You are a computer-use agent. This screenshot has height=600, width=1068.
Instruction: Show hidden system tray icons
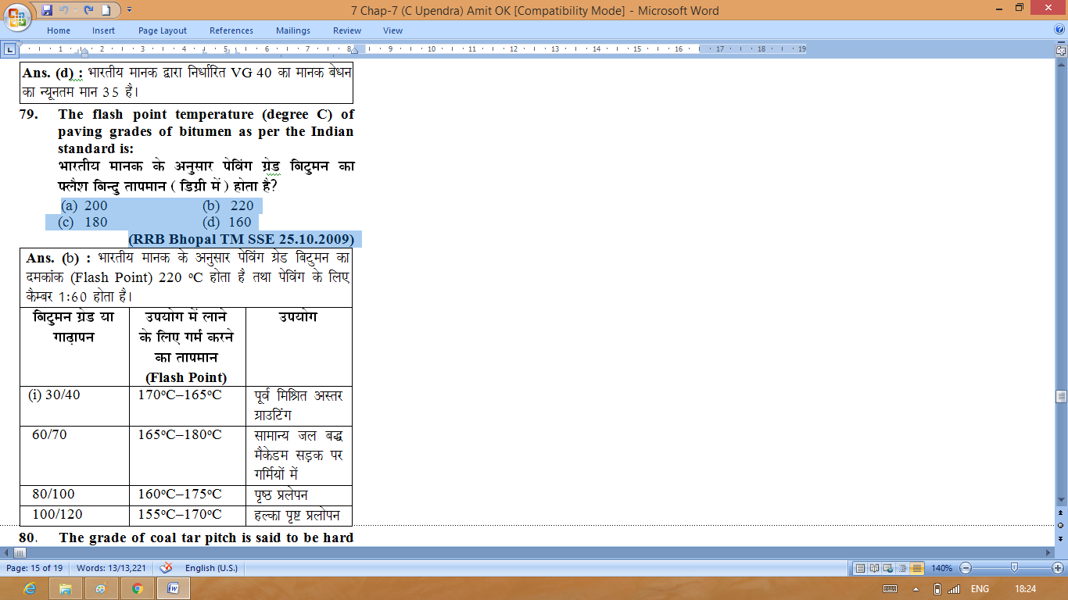point(916,588)
